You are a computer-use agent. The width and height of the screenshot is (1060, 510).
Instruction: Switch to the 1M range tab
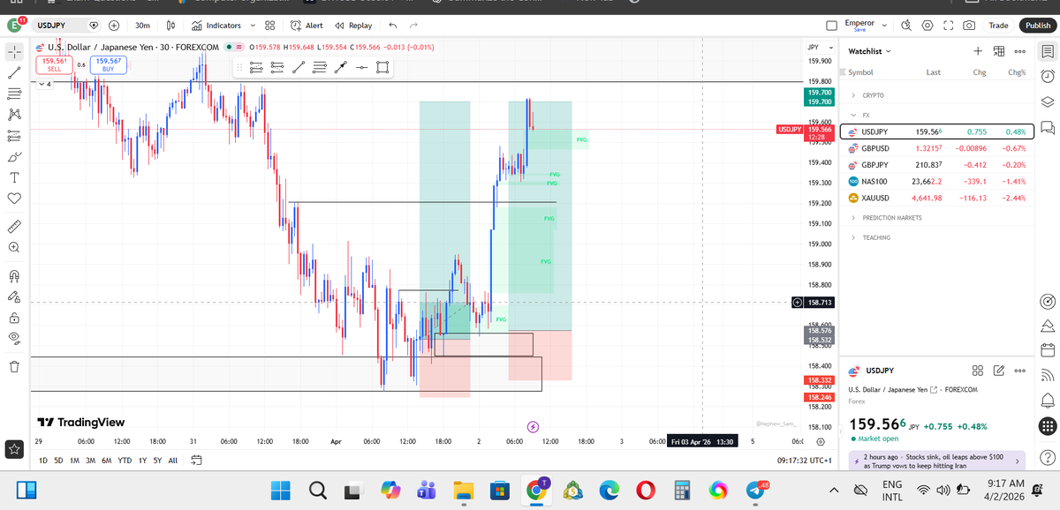(74, 461)
